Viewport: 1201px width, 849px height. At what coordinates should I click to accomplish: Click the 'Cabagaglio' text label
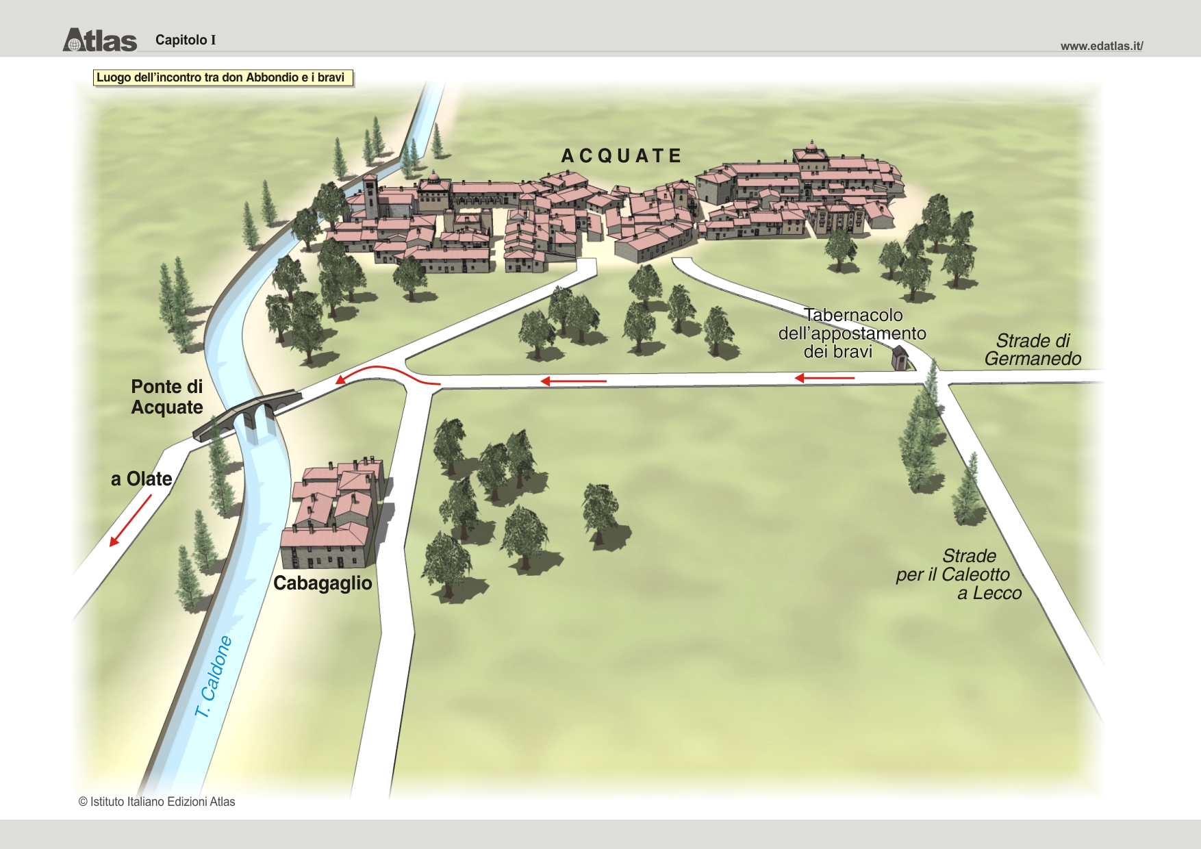(323, 583)
